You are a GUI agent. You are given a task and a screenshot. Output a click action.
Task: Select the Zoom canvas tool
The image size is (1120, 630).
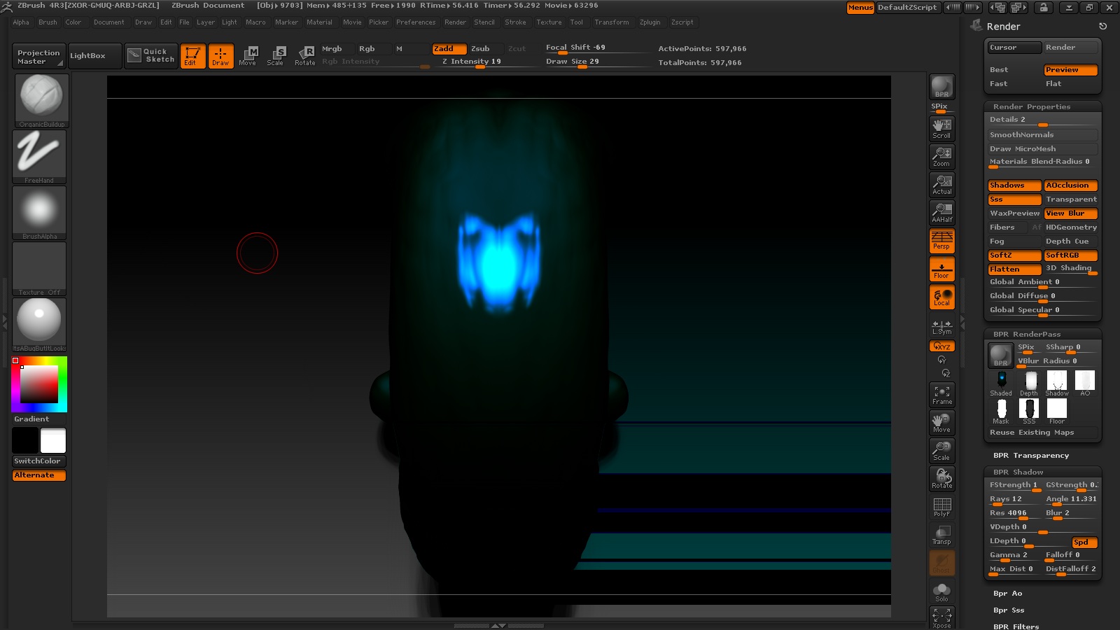(x=941, y=156)
